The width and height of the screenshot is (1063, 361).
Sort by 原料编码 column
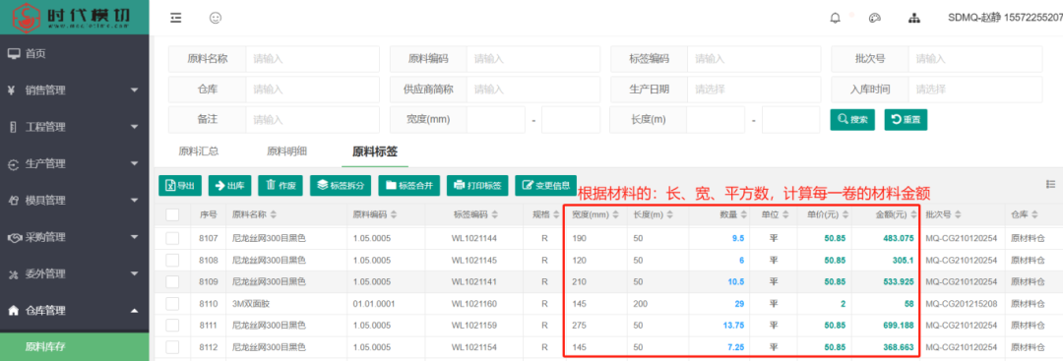pyautogui.click(x=394, y=214)
